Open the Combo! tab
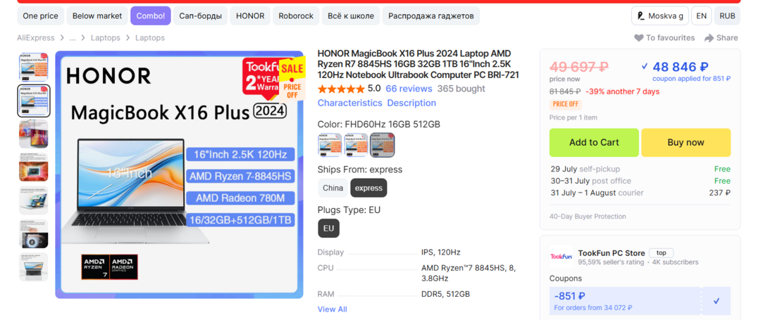This screenshot has height=320, width=768. coord(150,15)
